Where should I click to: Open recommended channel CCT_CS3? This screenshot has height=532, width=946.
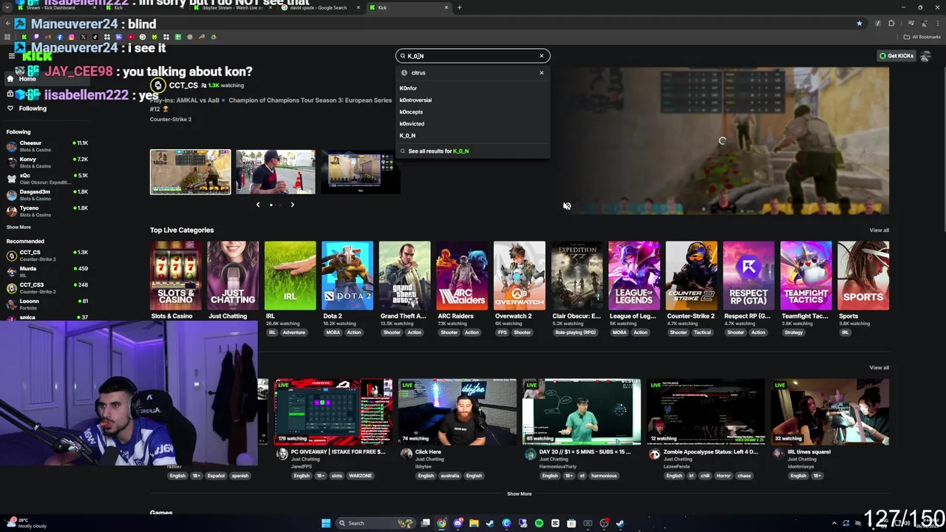click(46, 287)
